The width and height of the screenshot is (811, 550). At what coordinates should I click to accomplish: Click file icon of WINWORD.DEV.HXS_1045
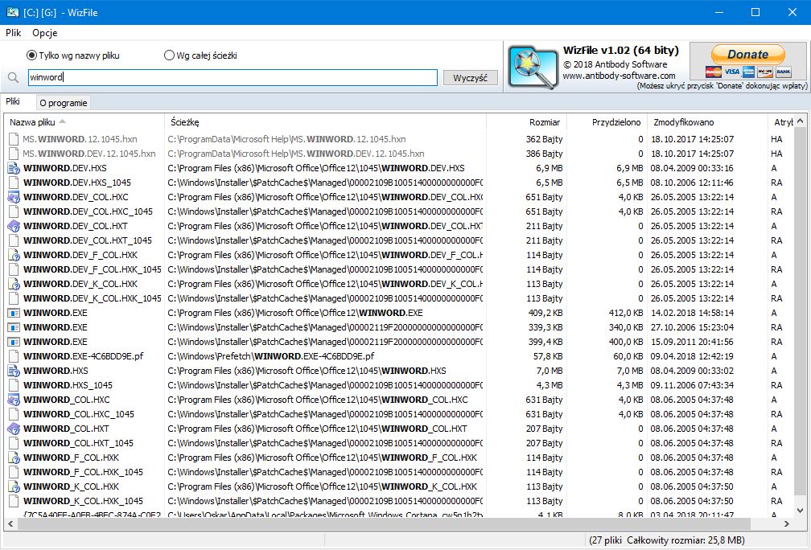tap(14, 183)
